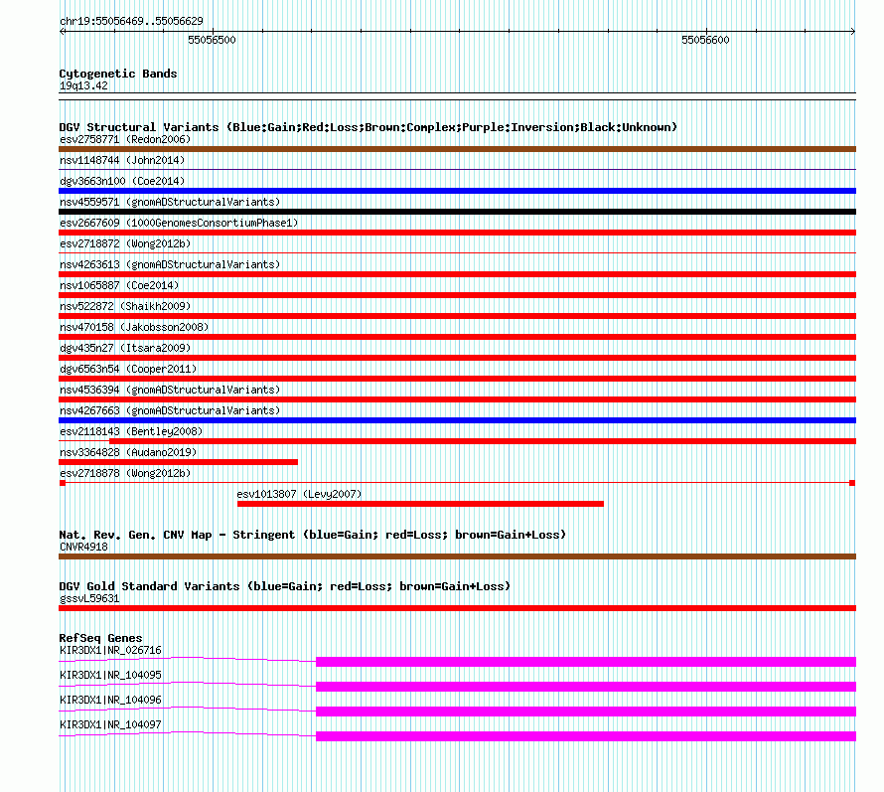Viewport: 884px width, 792px height.
Task: Select the 19q13.42 band label
Action: click(83, 85)
